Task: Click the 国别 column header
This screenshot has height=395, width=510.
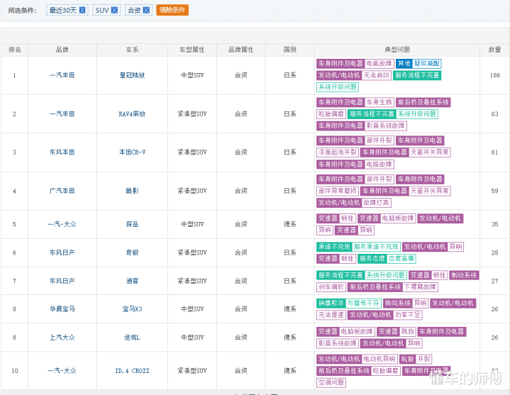Action: coord(290,50)
